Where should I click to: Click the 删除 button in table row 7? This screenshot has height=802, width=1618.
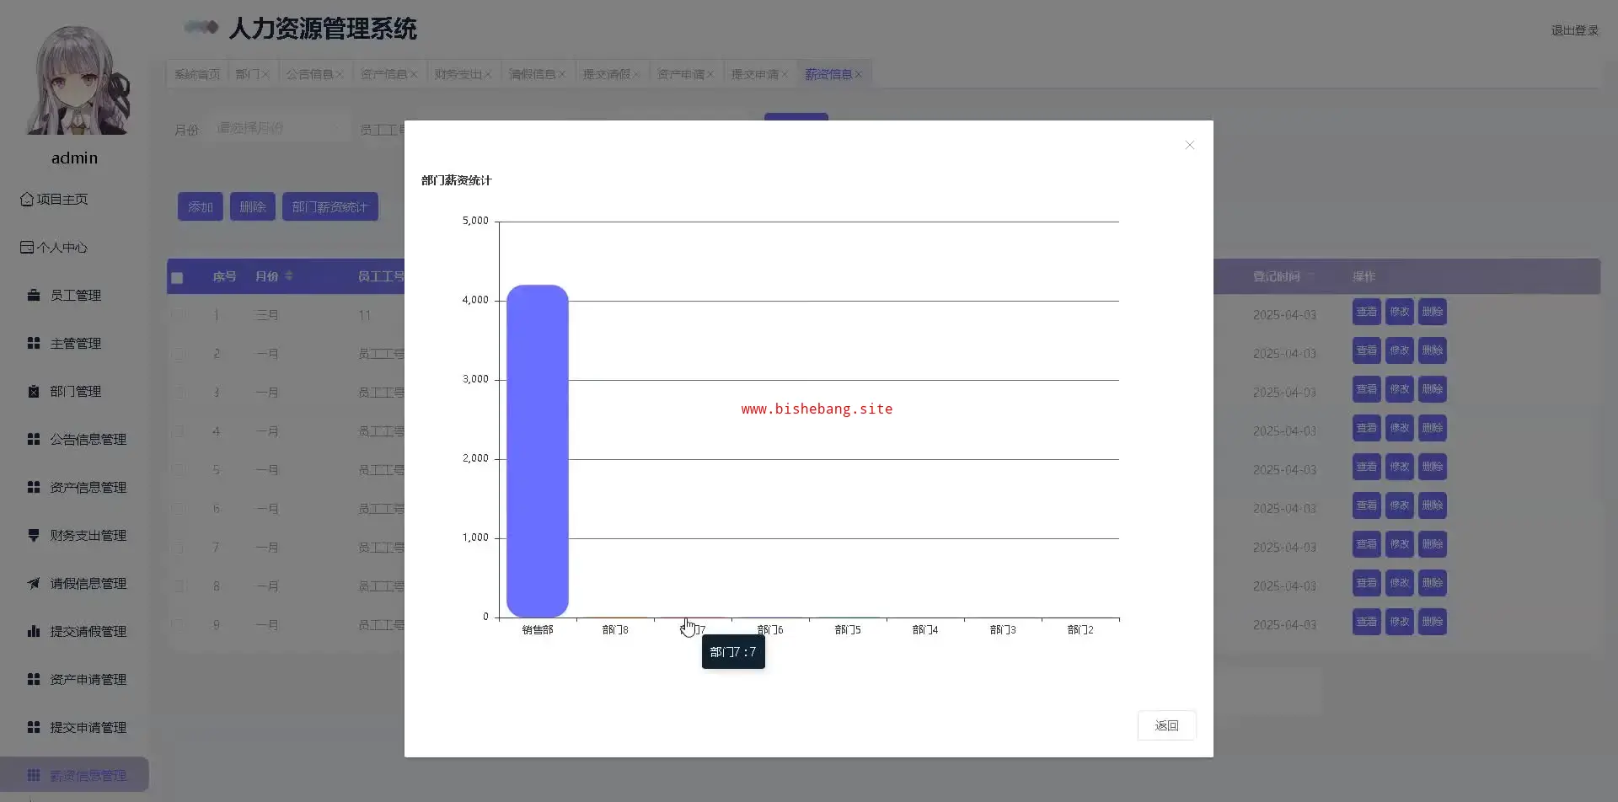point(1433,544)
